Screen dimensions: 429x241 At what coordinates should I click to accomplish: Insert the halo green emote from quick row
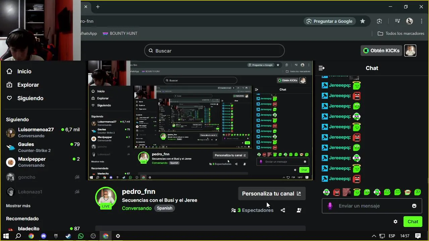click(357, 192)
